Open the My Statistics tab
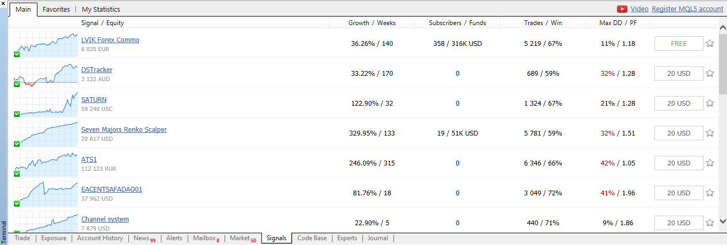727x245 pixels. [x=100, y=9]
